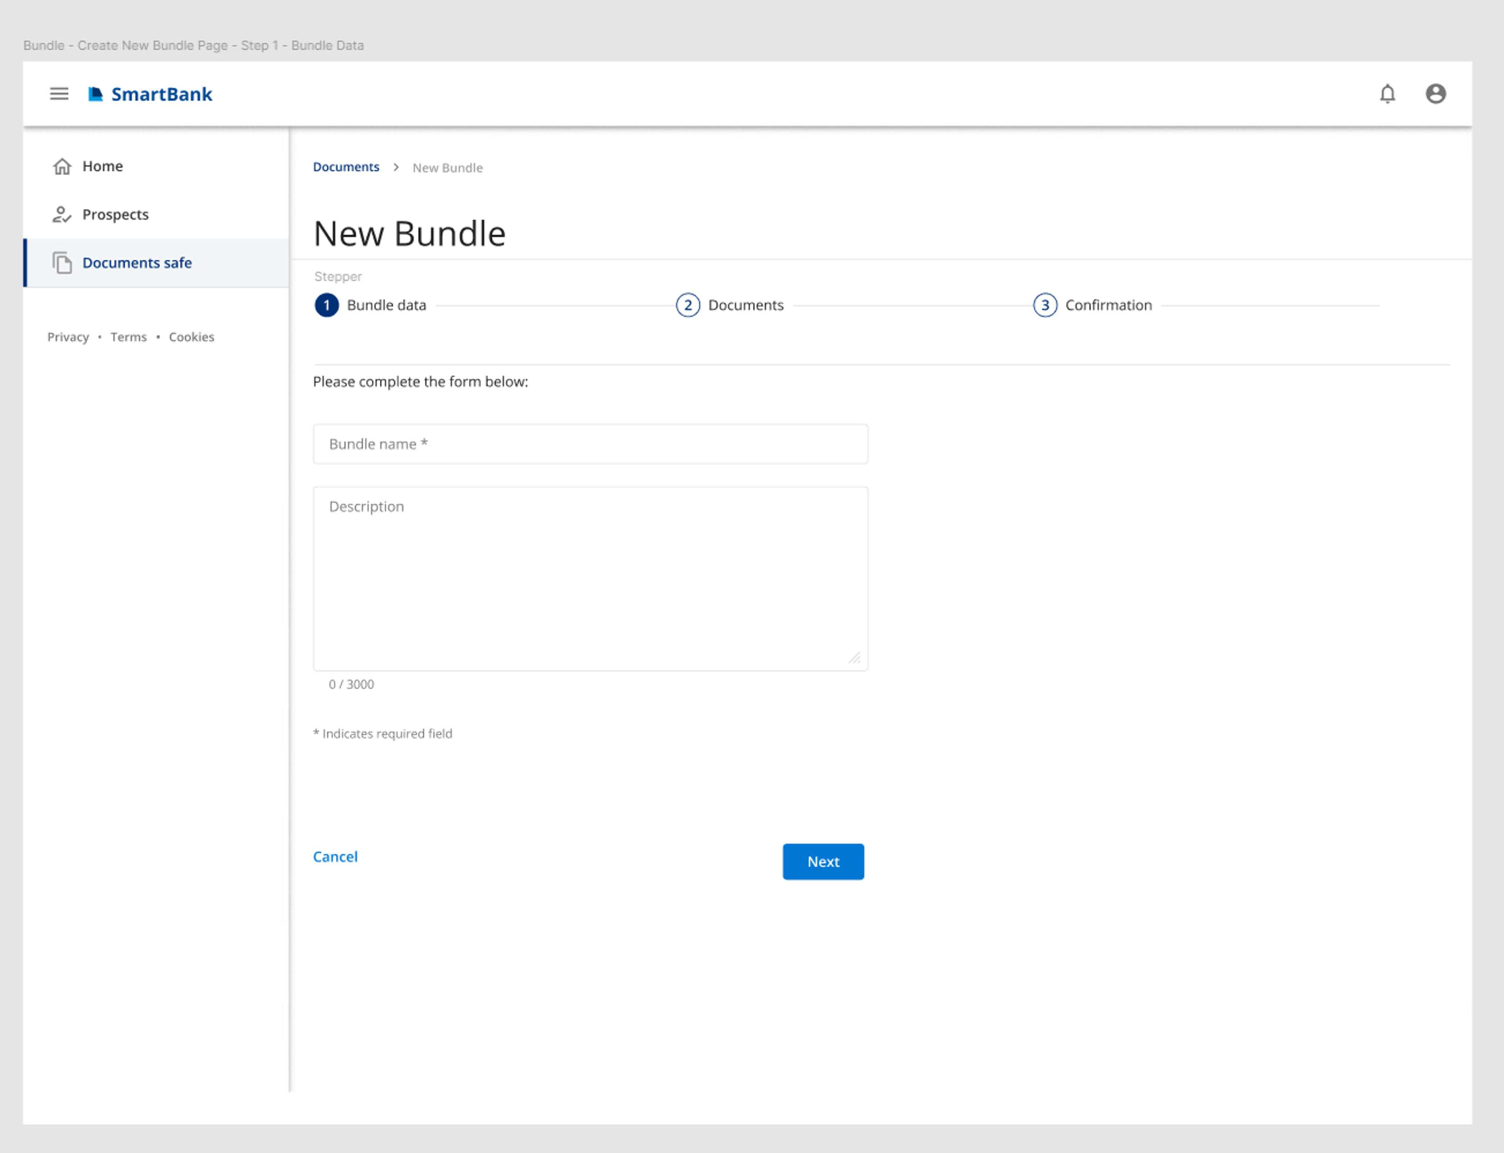
Task: Click the SmartBank logo
Action: coord(150,94)
